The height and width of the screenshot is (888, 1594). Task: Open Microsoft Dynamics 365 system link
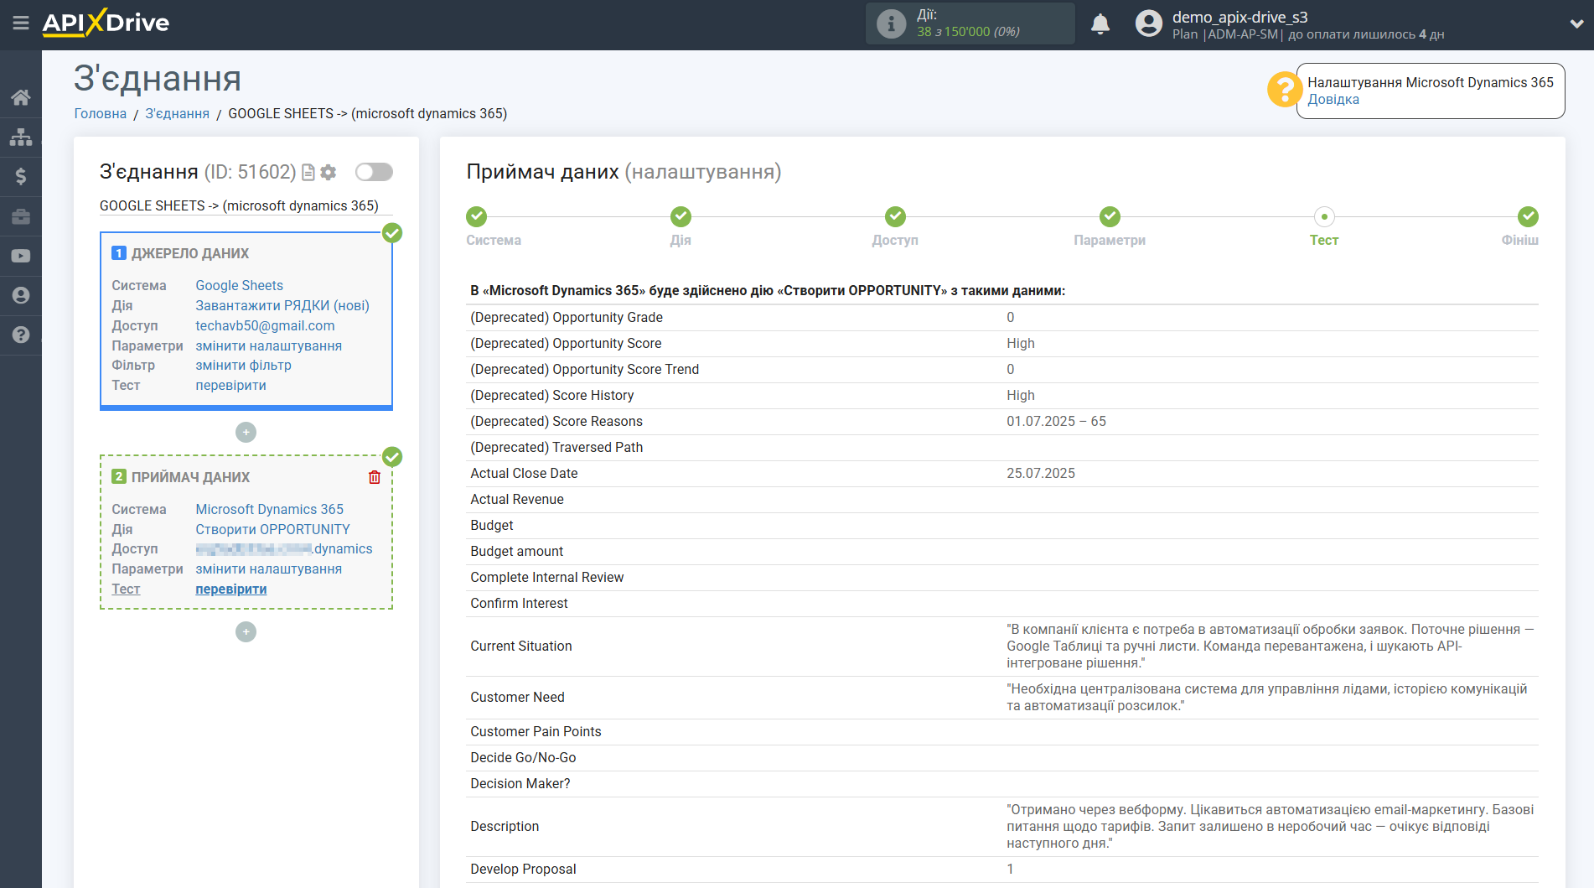[x=269, y=509]
